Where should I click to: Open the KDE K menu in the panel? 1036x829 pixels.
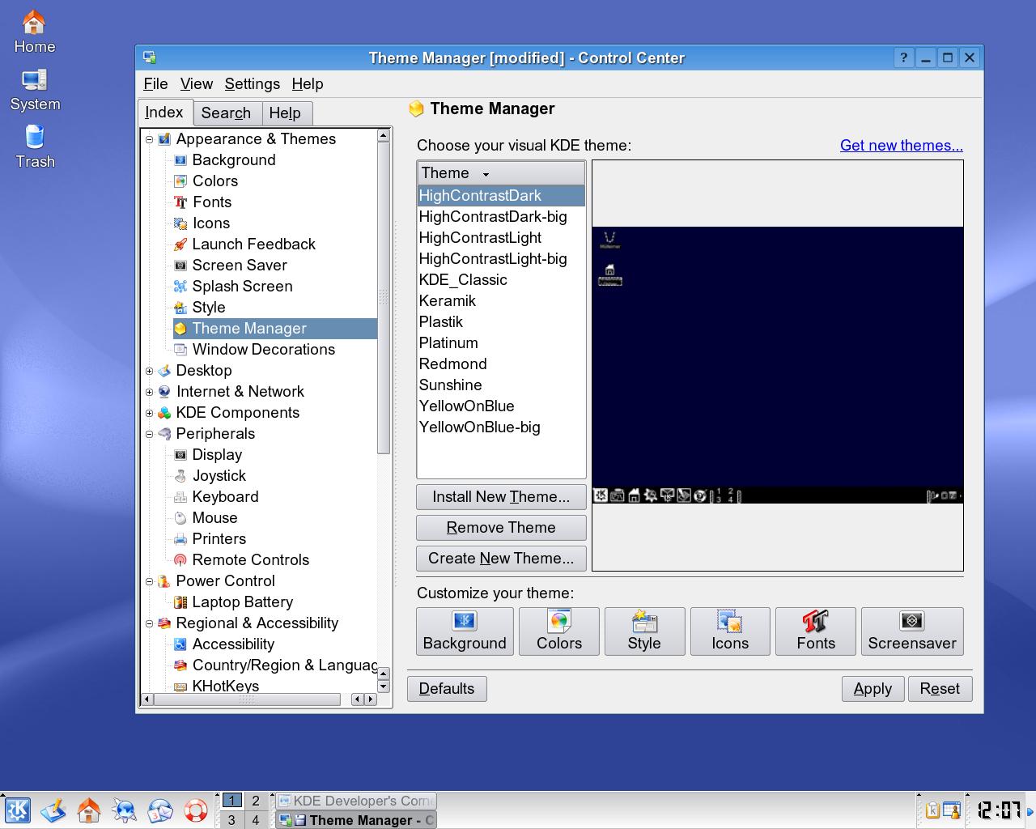tap(18, 810)
